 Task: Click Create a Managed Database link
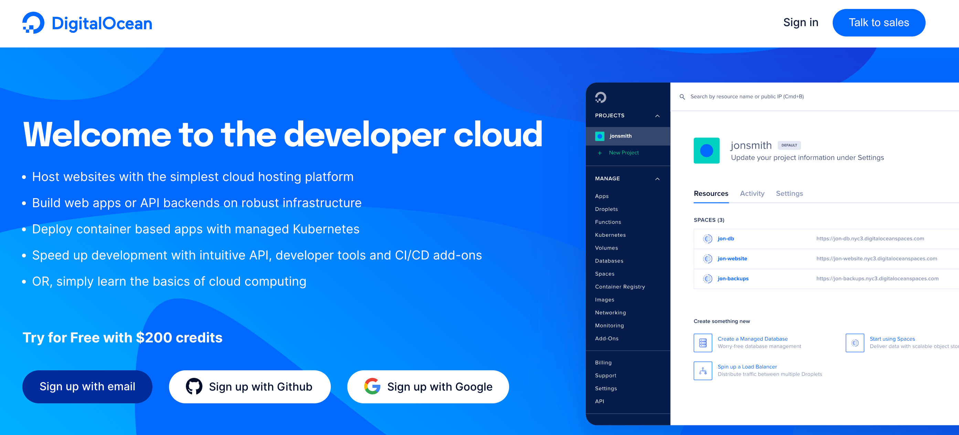752,339
